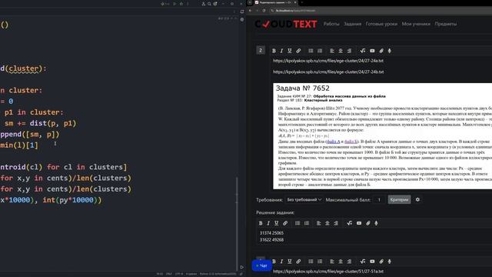The image size is (492, 277).
Task: Record audio in toolbar above 27-51a.txt link
Action: coord(390,262)
